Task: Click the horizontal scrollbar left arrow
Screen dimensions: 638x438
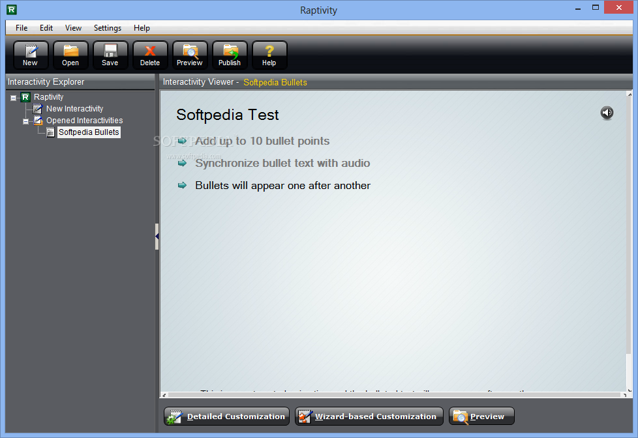Action: tap(164, 395)
